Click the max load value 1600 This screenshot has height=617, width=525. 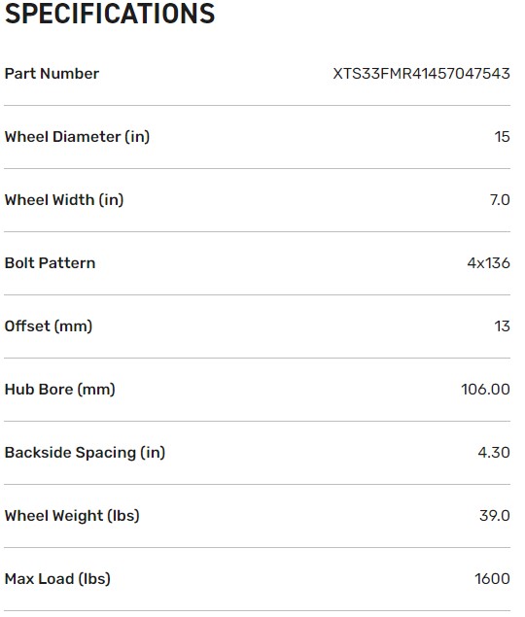point(492,579)
